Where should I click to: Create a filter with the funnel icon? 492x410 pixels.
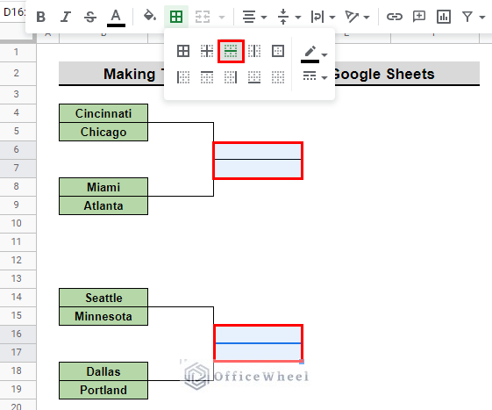tap(467, 17)
